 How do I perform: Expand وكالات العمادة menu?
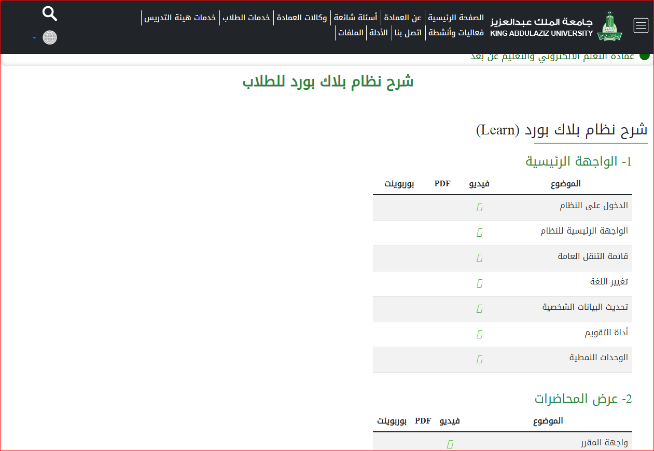click(302, 18)
